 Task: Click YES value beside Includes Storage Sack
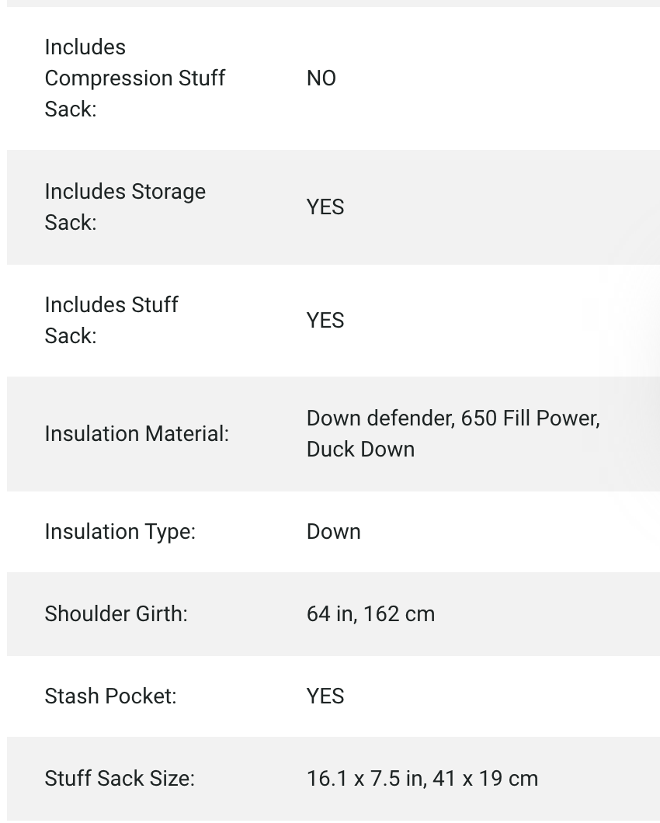click(x=325, y=207)
